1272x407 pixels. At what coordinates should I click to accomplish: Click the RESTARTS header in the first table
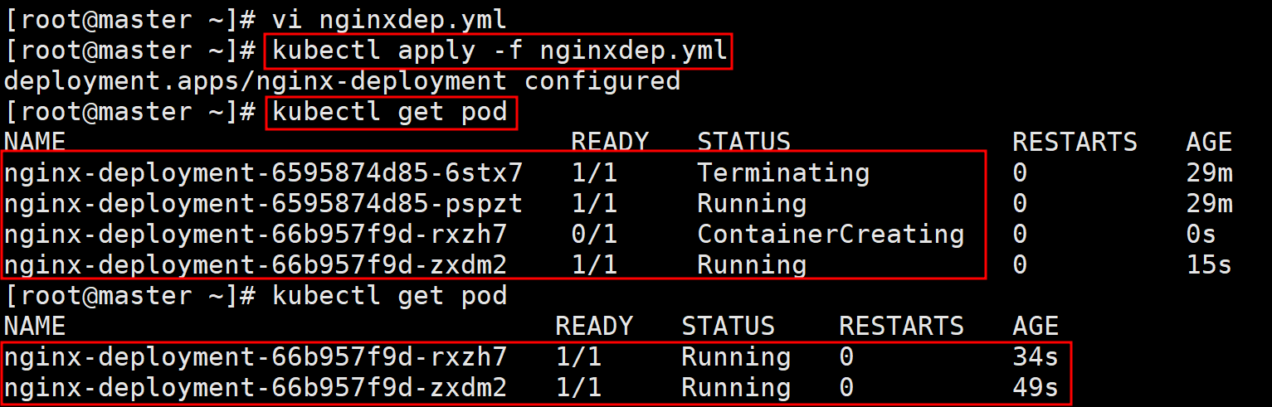tap(1075, 142)
